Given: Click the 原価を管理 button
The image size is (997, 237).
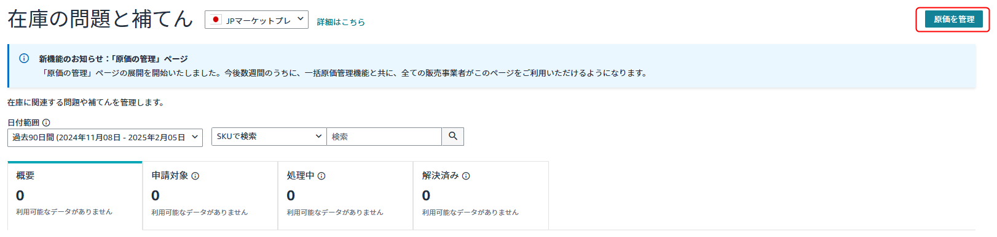Looking at the screenshot, I should click(x=954, y=20).
